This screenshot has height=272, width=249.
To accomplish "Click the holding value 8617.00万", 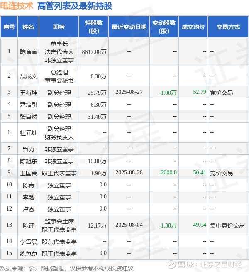I will coord(94,51).
